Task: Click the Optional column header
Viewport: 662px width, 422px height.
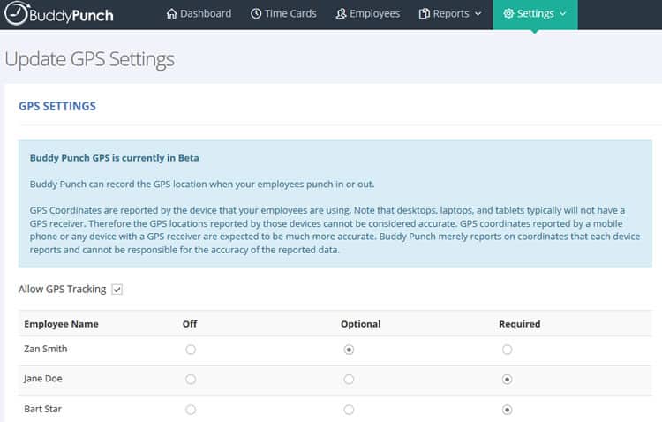Action: click(360, 324)
